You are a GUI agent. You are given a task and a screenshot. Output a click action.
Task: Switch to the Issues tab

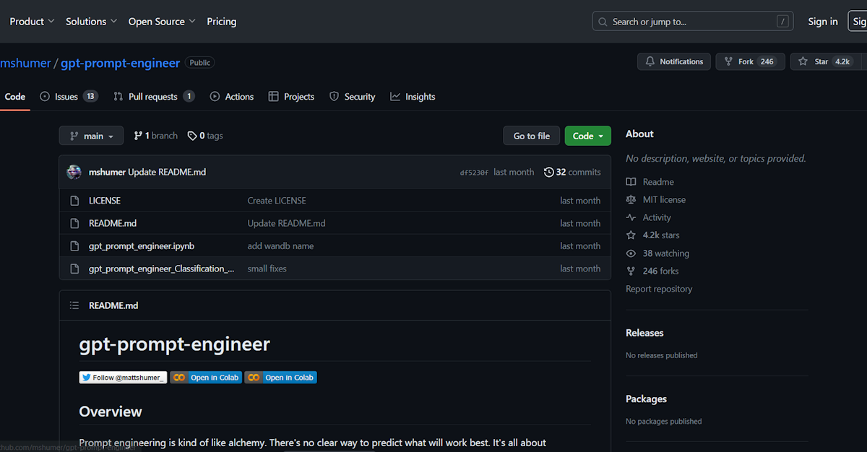pyautogui.click(x=69, y=97)
